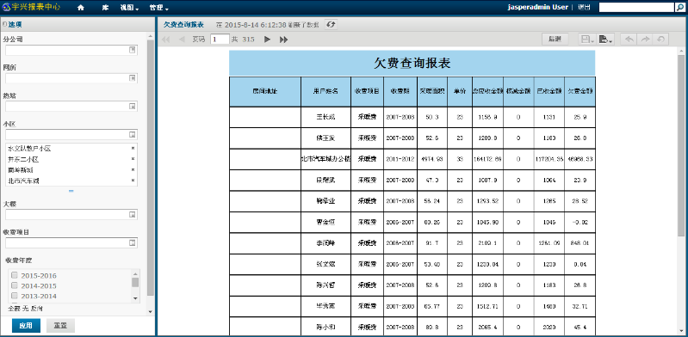Image resolution: width=688 pixels, height=337 pixels.
Task: Click the 宇兴报表中心 logo icon
Action: tap(7, 7)
